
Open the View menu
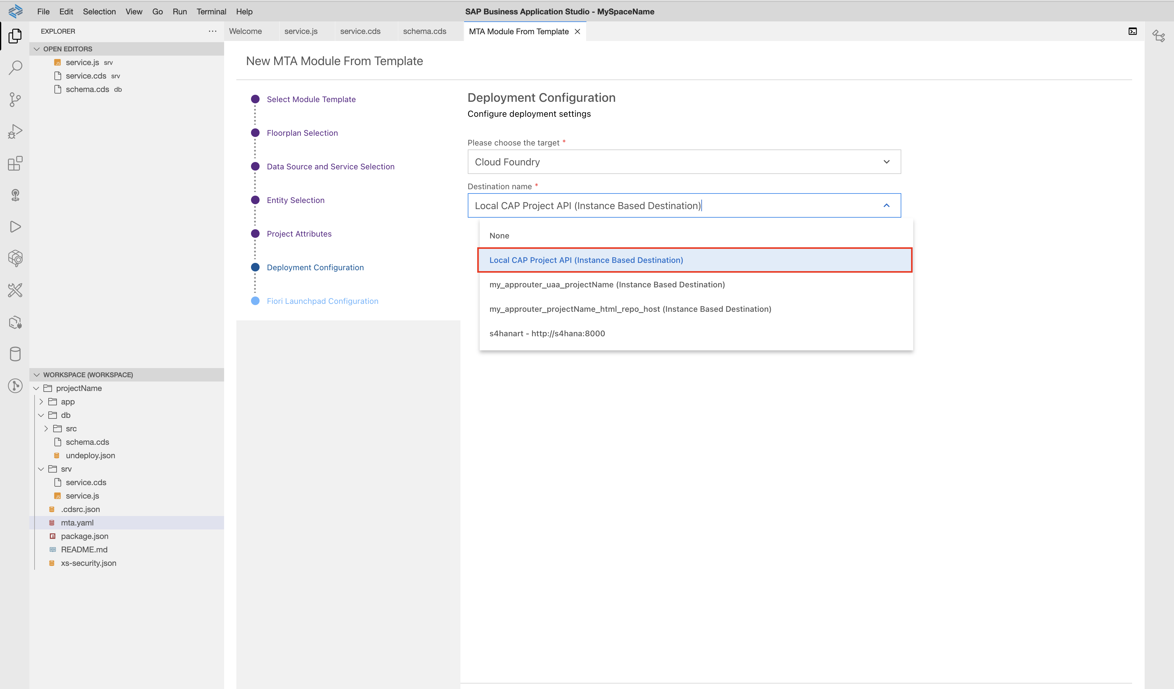(134, 11)
